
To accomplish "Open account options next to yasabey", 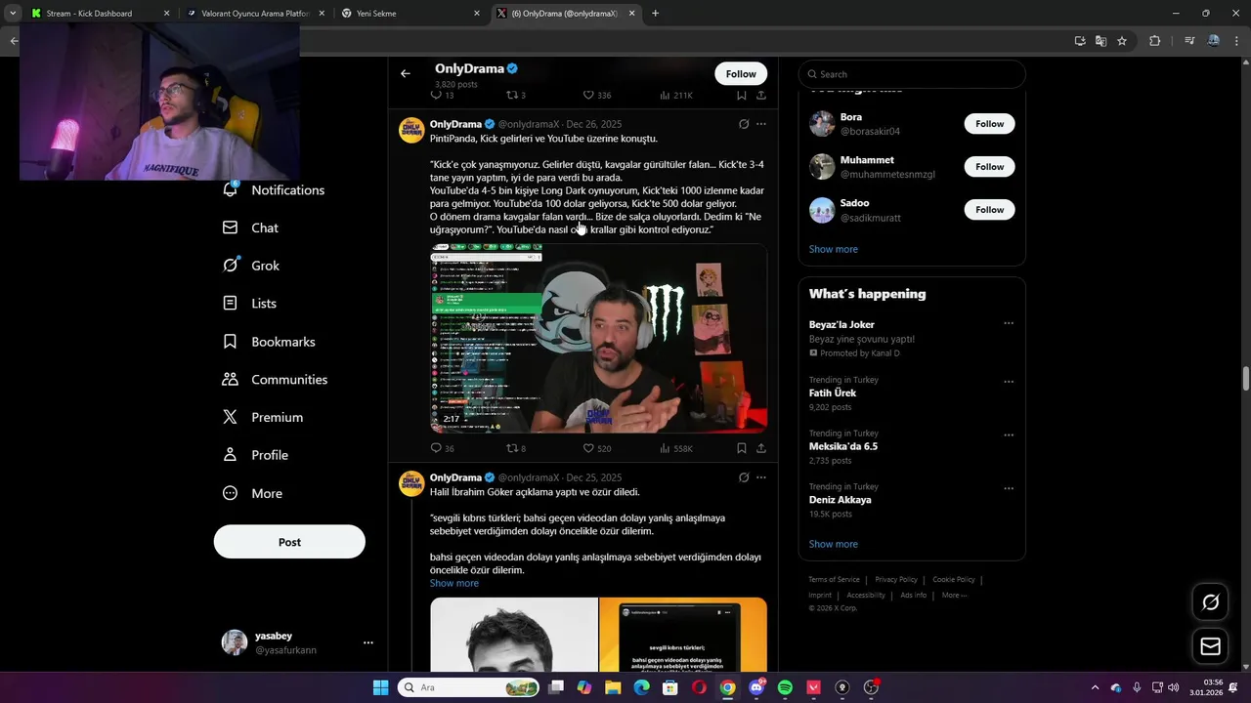I will (368, 642).
